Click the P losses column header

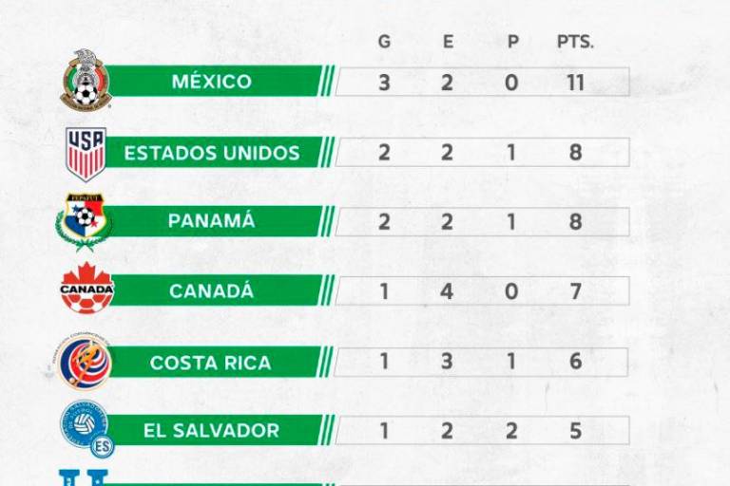point(511,42)
